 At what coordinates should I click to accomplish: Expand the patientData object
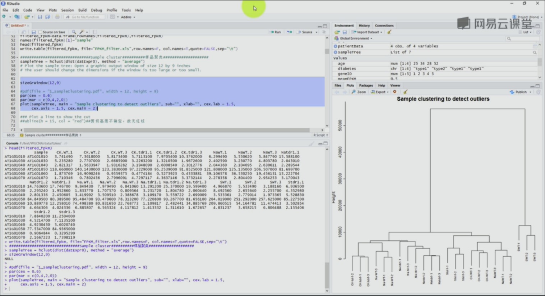[x=336, y=46]
